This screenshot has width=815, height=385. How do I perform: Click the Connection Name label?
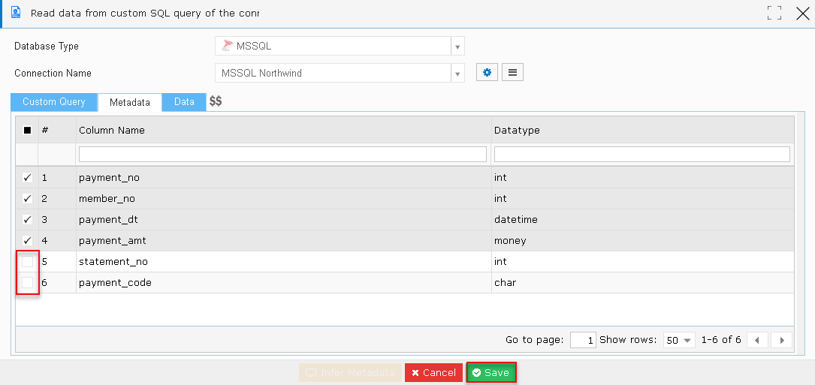(53, 74)
